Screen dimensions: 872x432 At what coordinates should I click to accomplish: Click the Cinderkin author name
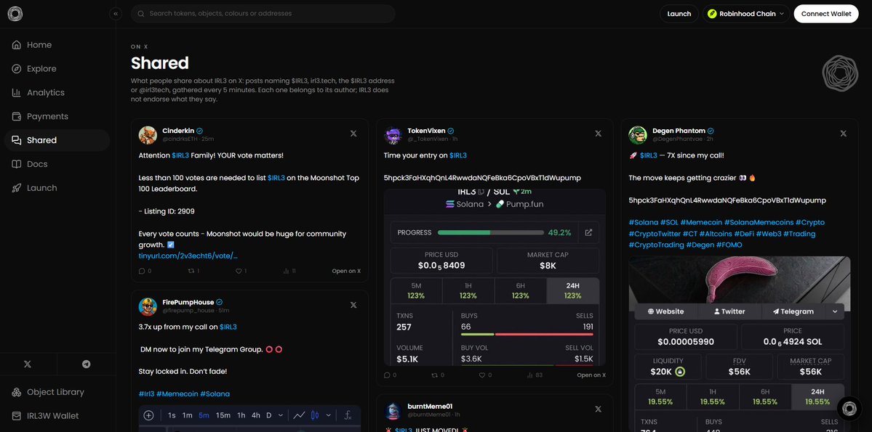(178, 131)
